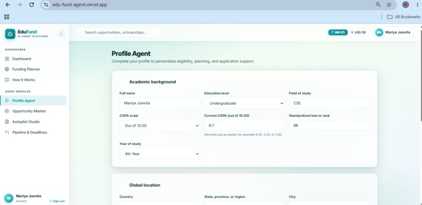Select Profile Agent module

pos(34,101)
